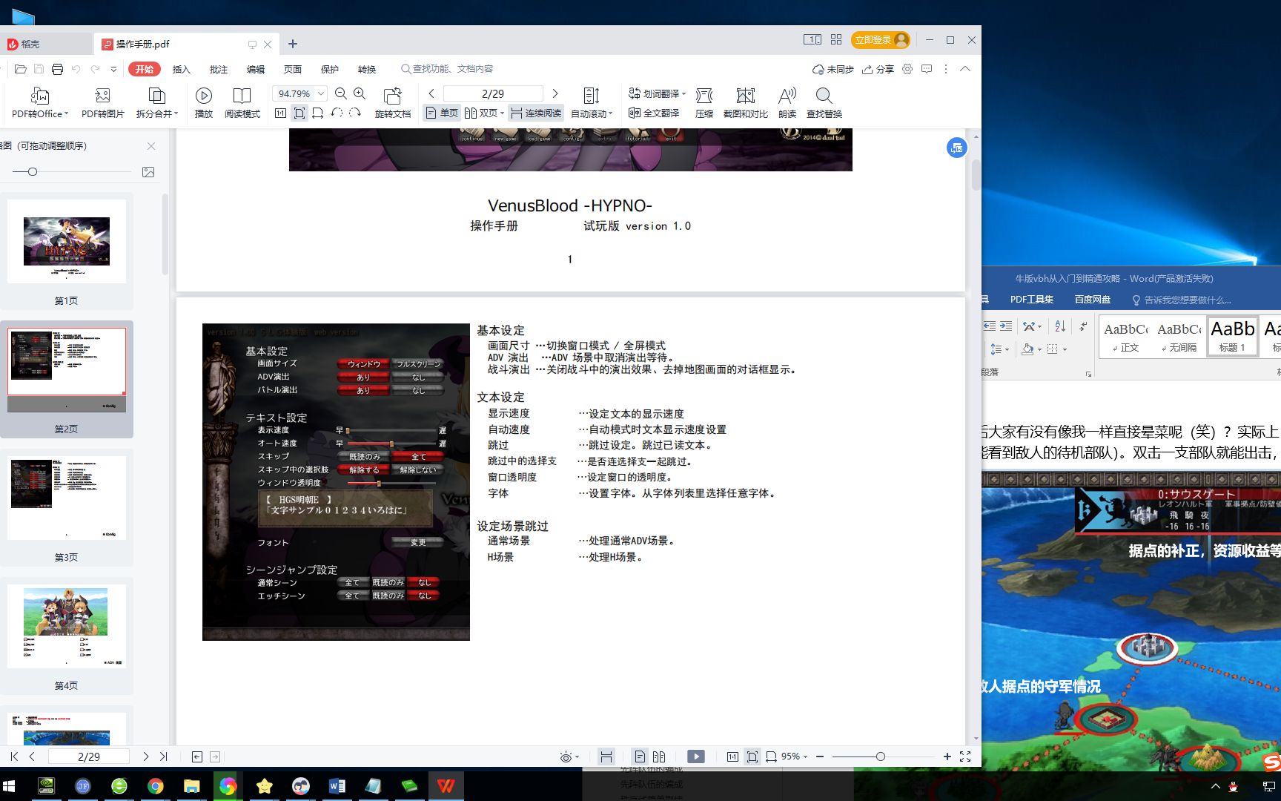Click the 立即登录 login button

tap(881, 40)
